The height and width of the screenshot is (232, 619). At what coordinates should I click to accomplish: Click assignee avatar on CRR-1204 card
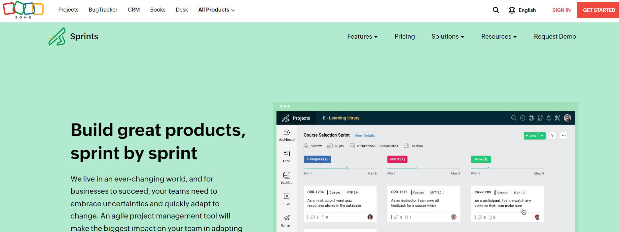coord(370,217)
